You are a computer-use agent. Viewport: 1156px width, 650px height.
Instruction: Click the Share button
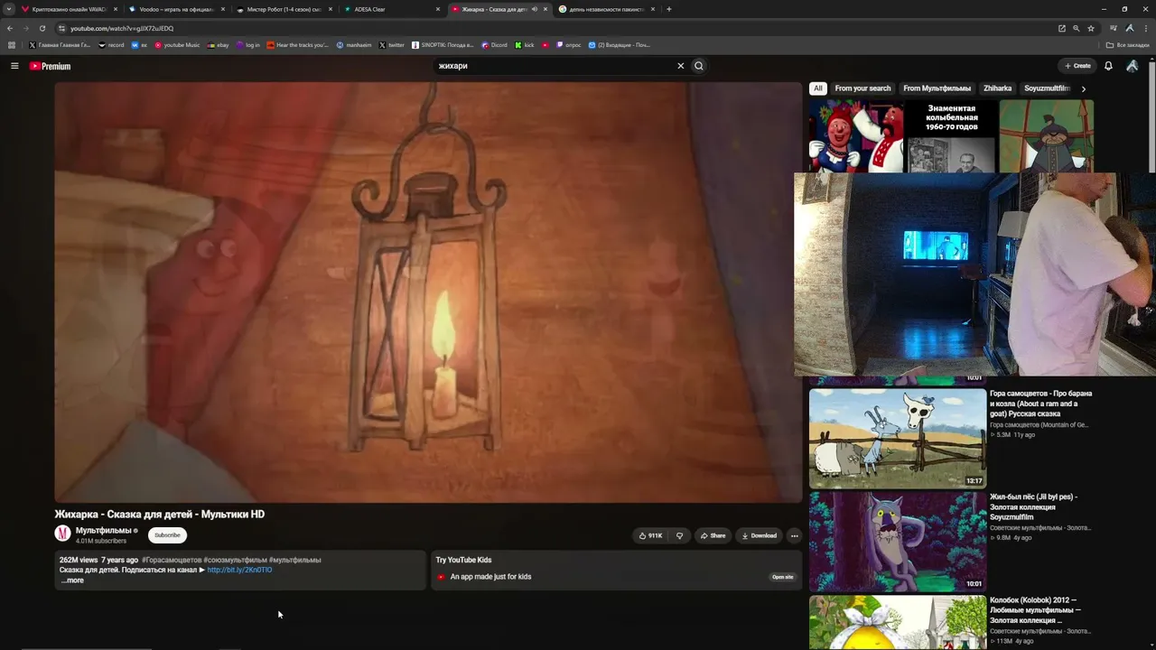point(713,535)
